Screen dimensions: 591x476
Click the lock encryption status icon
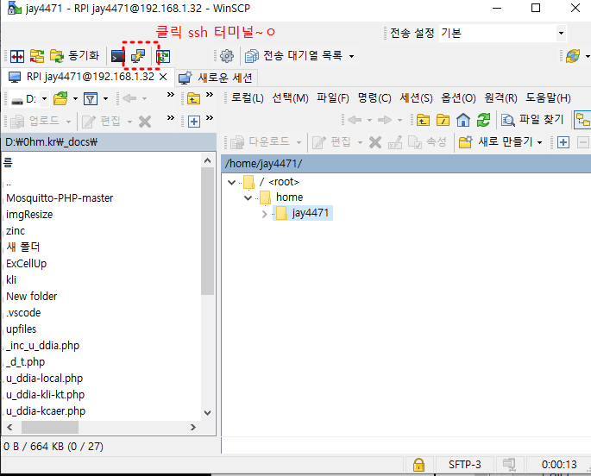418,465
